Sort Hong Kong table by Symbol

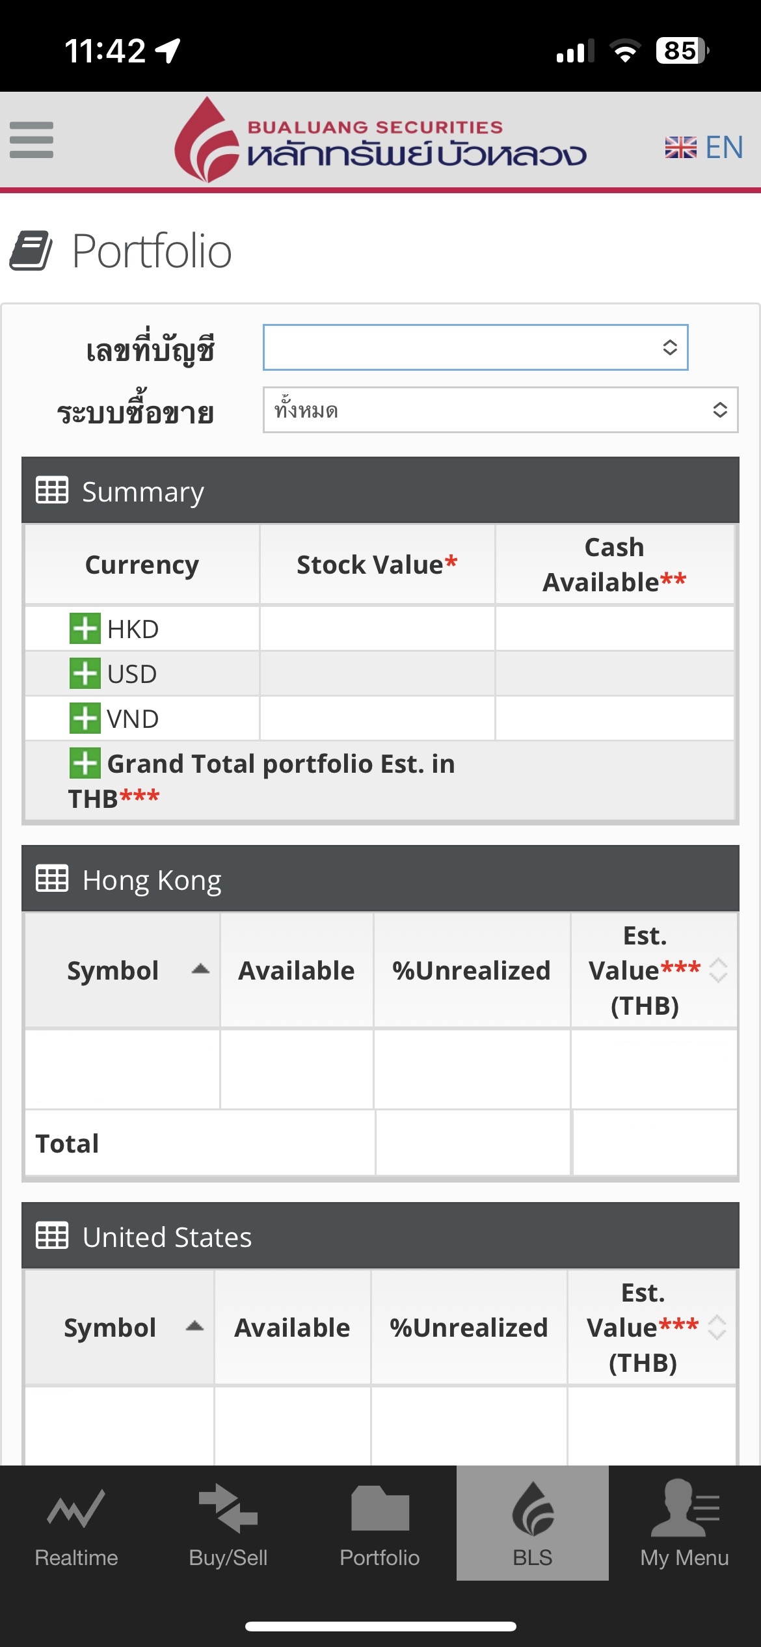(x=122, y=971)
